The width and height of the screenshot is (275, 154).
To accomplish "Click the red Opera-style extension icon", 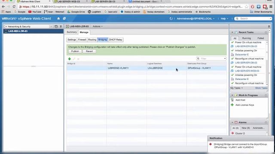I will pyautogui.click(x=253, y=7).
